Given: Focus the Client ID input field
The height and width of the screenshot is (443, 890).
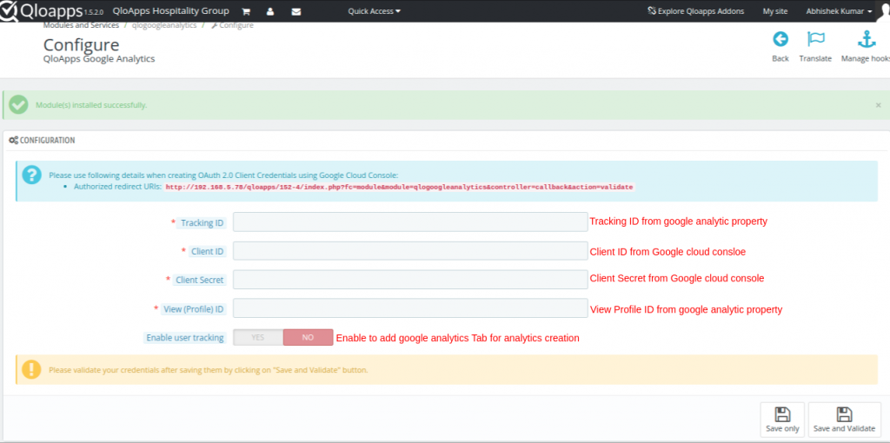Looking at the screenshot, I should pos(410,251).
